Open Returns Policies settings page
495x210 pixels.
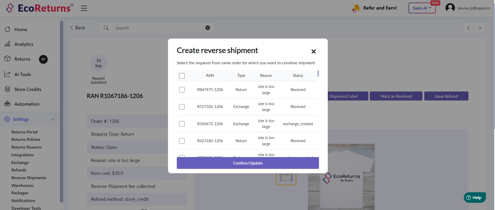point(26,140)
